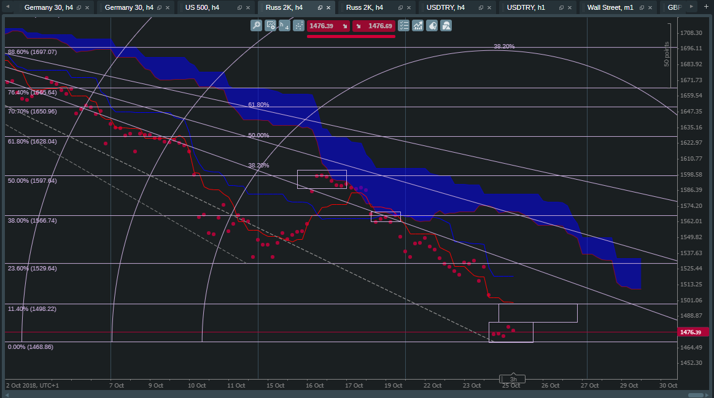714x398 pixels.
Task: Click the 50 points scale indicator
Action: pos(667,55)
